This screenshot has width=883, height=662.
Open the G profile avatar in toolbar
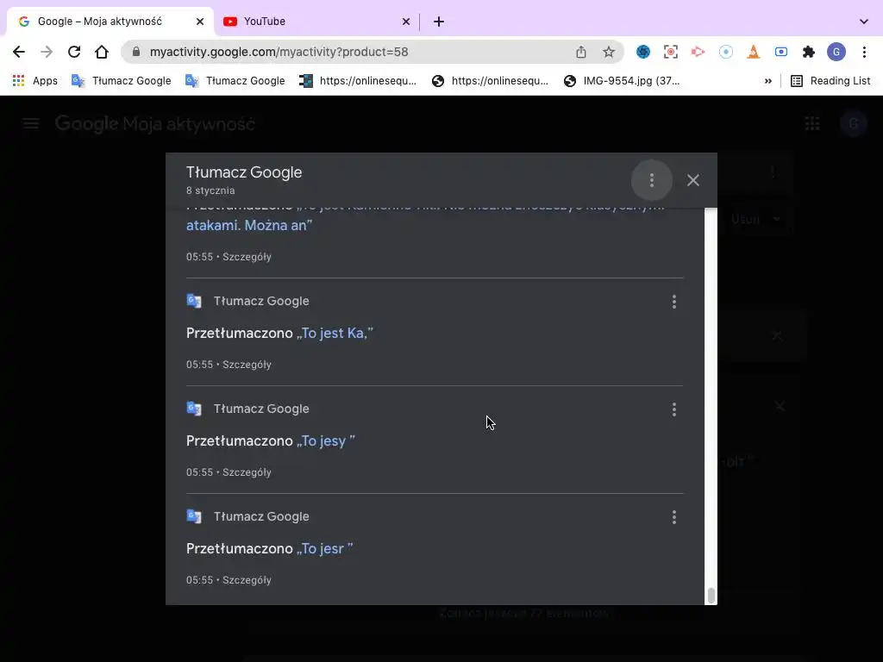pyautogui.click(x=836, y=52)
